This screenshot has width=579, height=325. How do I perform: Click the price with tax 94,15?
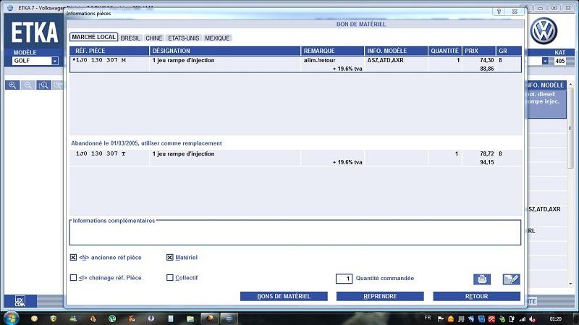[486, 162]
